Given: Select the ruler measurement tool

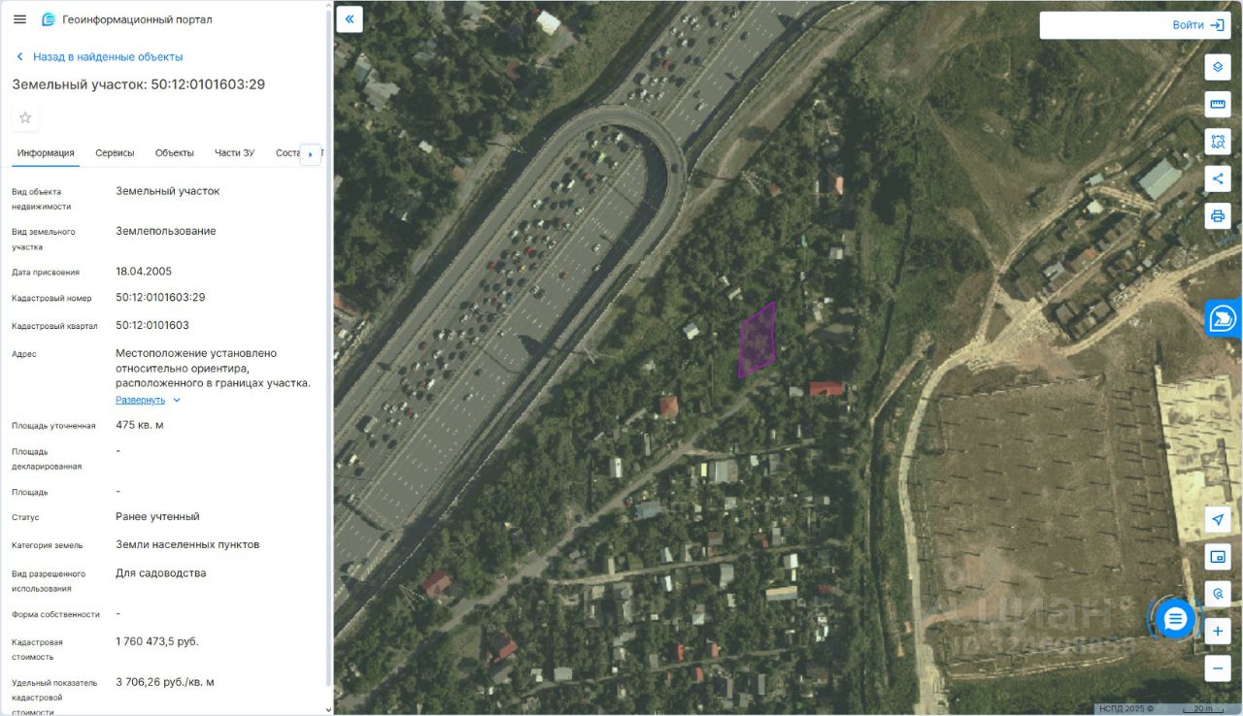Looking at the screenshot, I should tap(1218, 105).
